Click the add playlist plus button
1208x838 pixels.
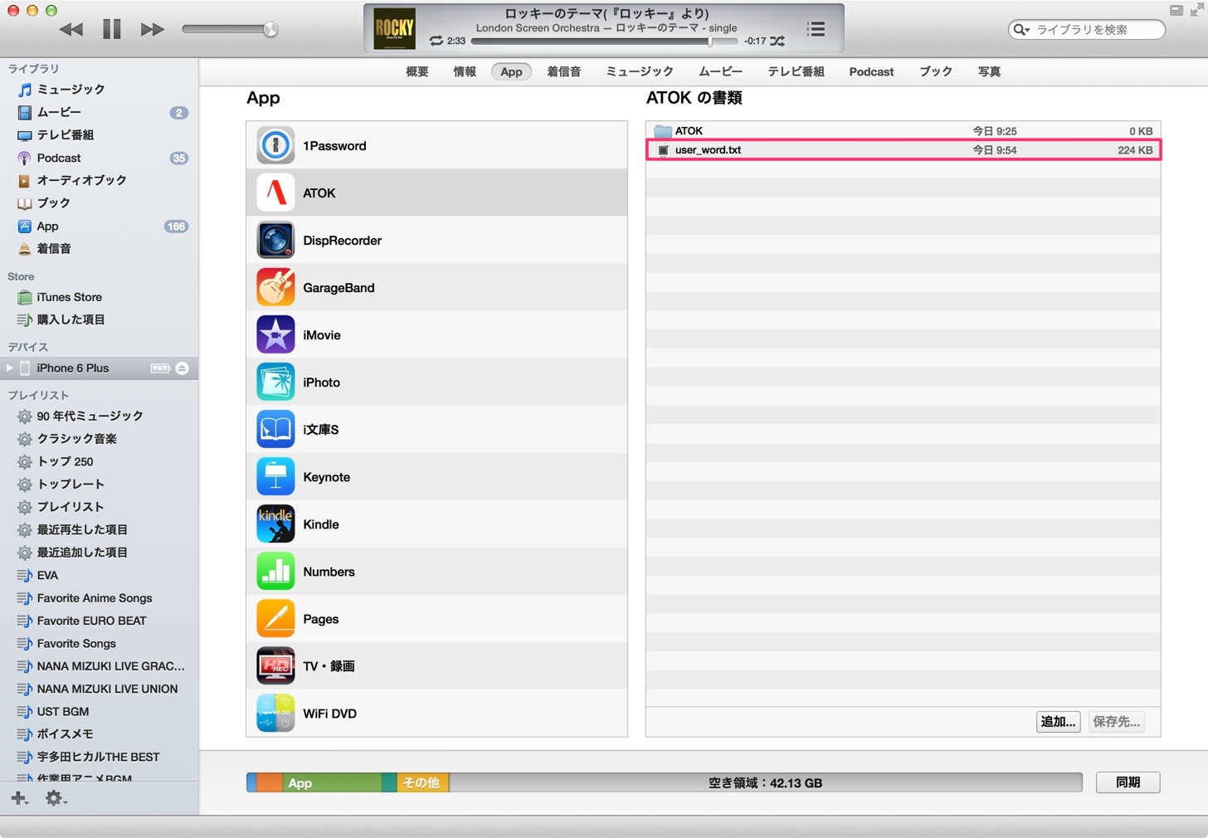19,798
